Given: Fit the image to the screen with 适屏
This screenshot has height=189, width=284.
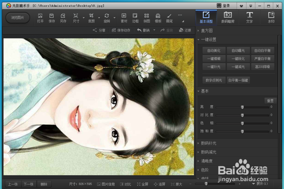Looking at the screenshot, I should point(159,184).
